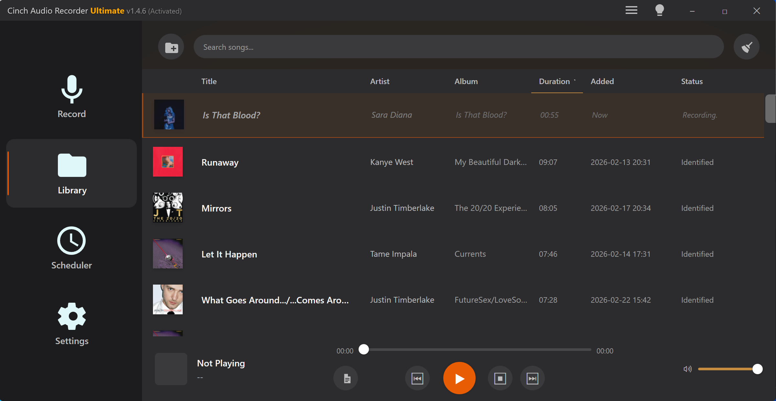Screen dimensions: 776x401
Task: Select the song title "Mirrors"
Action: pos(216,208)
